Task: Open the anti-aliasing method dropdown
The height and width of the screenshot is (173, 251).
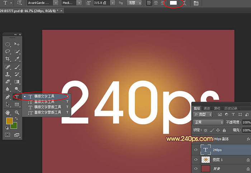Action: (134, 3)
